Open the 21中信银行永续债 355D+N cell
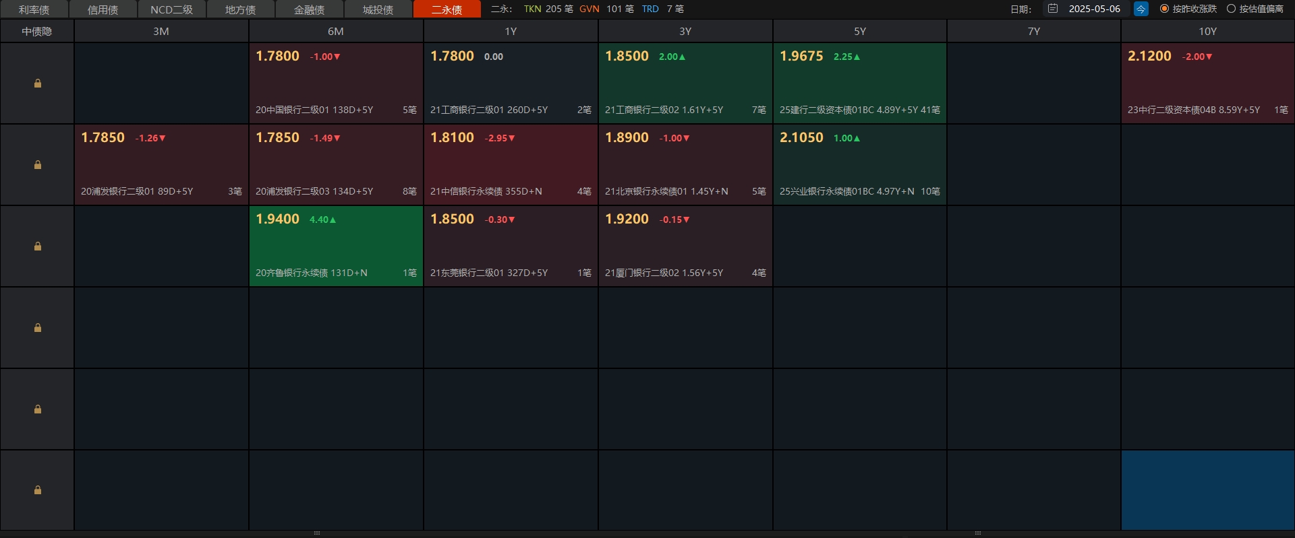This screenshot has height=538, width=1295. (x=511, y=165)
